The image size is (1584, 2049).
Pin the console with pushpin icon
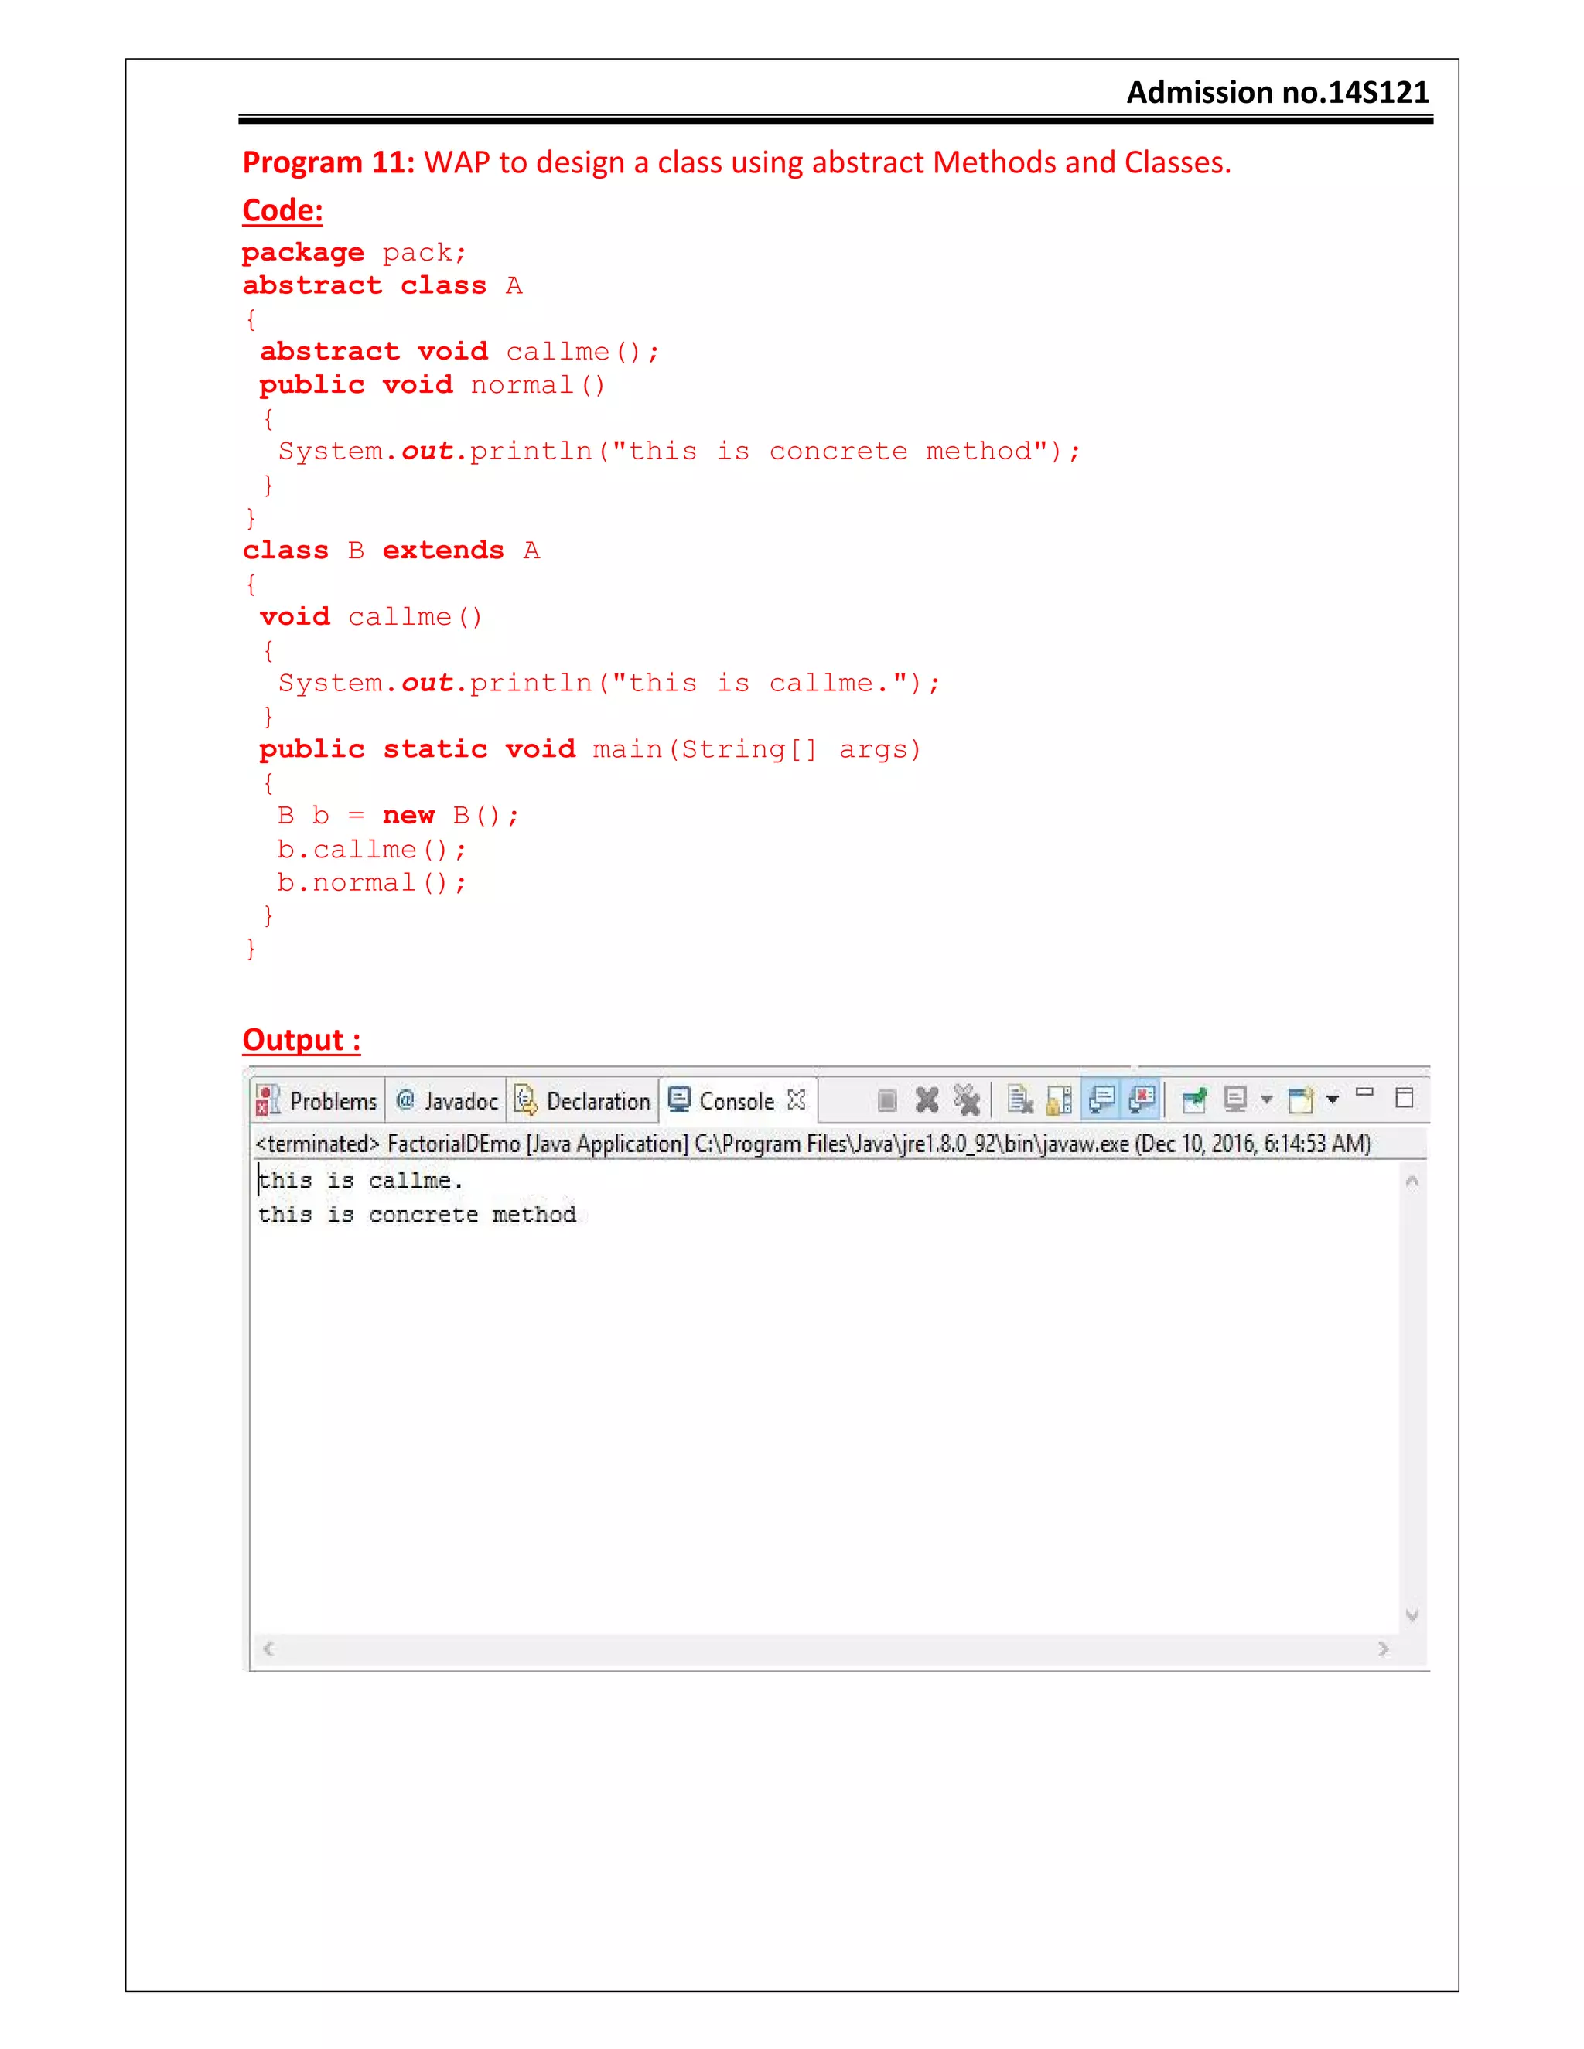[x=1194, y=1100]
